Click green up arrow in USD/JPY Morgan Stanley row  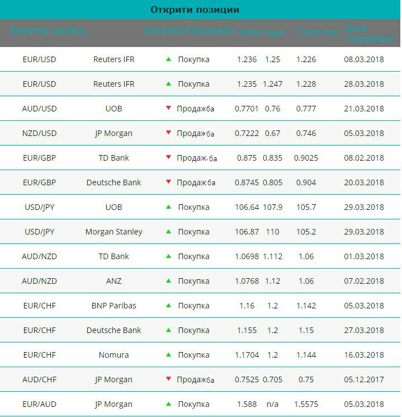click(168, 232)
